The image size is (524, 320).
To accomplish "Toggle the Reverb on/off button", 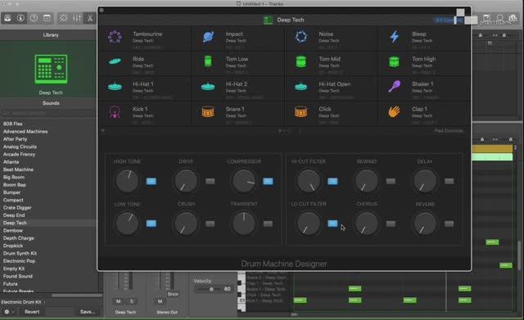I will tap(449, 223).
